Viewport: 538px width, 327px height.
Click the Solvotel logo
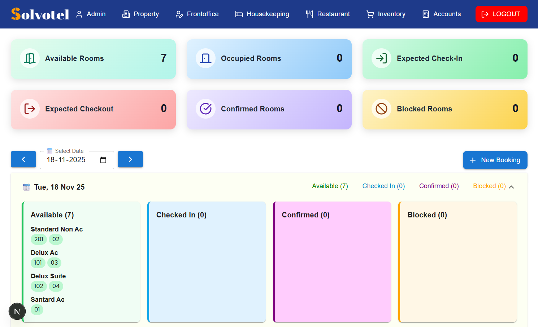tap(40, 14)
